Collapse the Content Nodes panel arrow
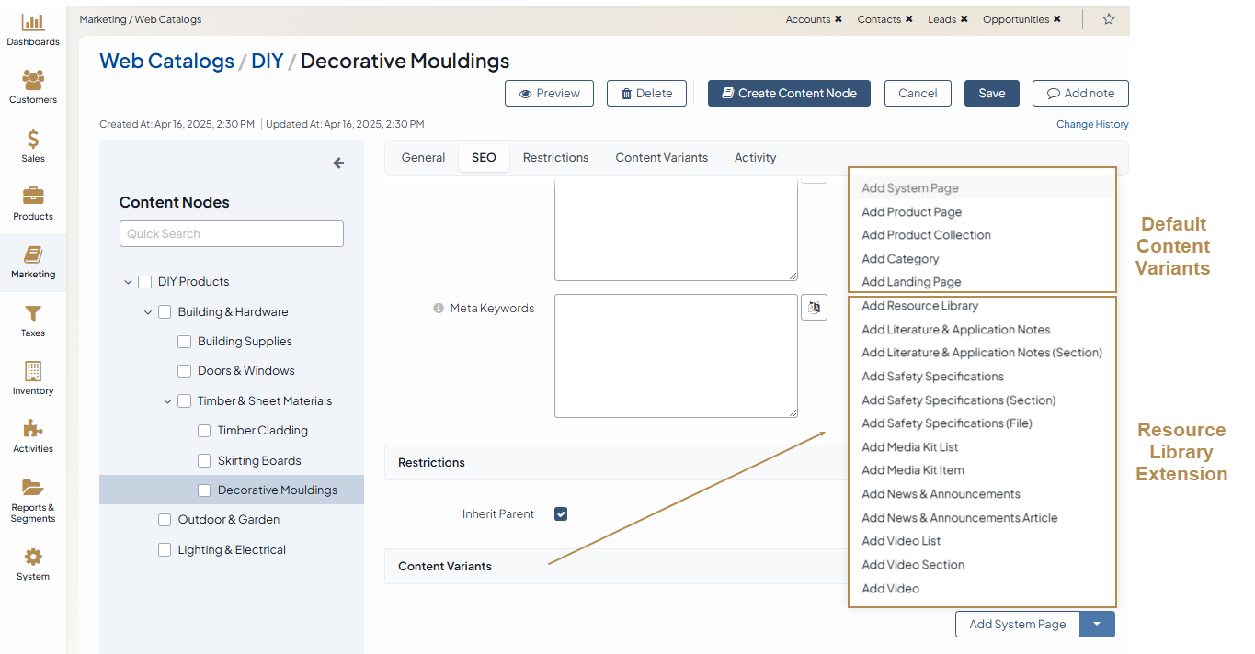The image size is (1255, 654). pos(338,163)
